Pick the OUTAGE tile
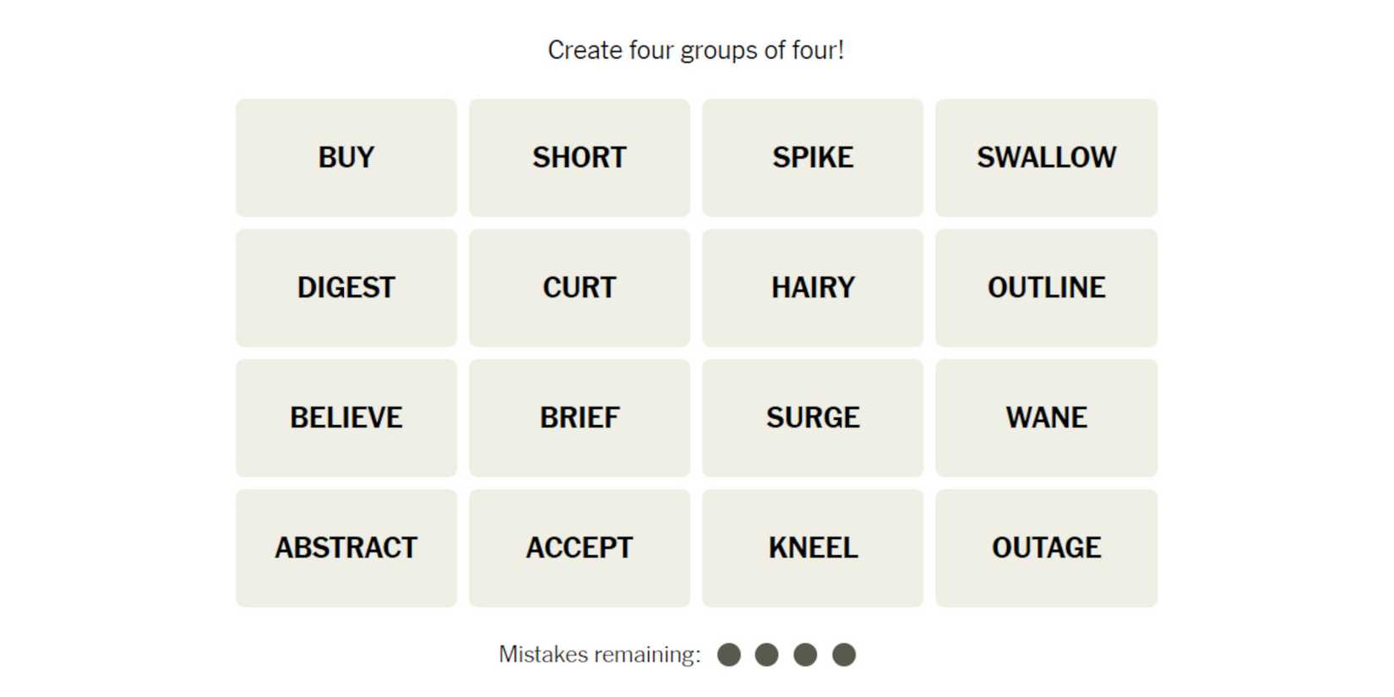This screenshot has height=697, width=1394. 1046,548
